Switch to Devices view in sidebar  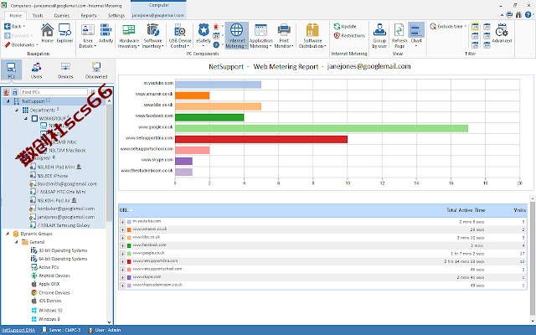(65, 70)
